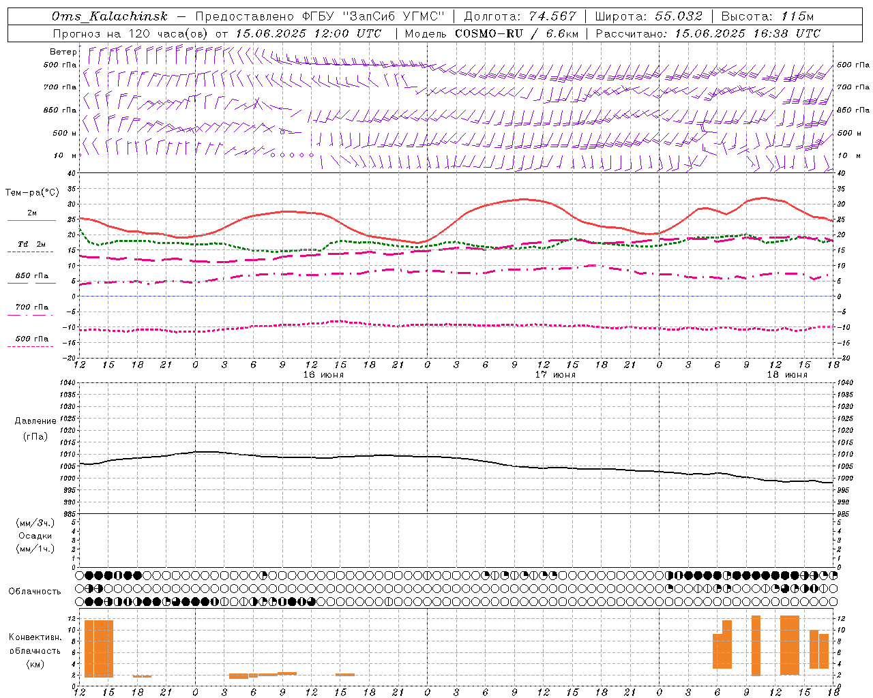Click the tall orange convective bar at chart start

pos(99,648)
